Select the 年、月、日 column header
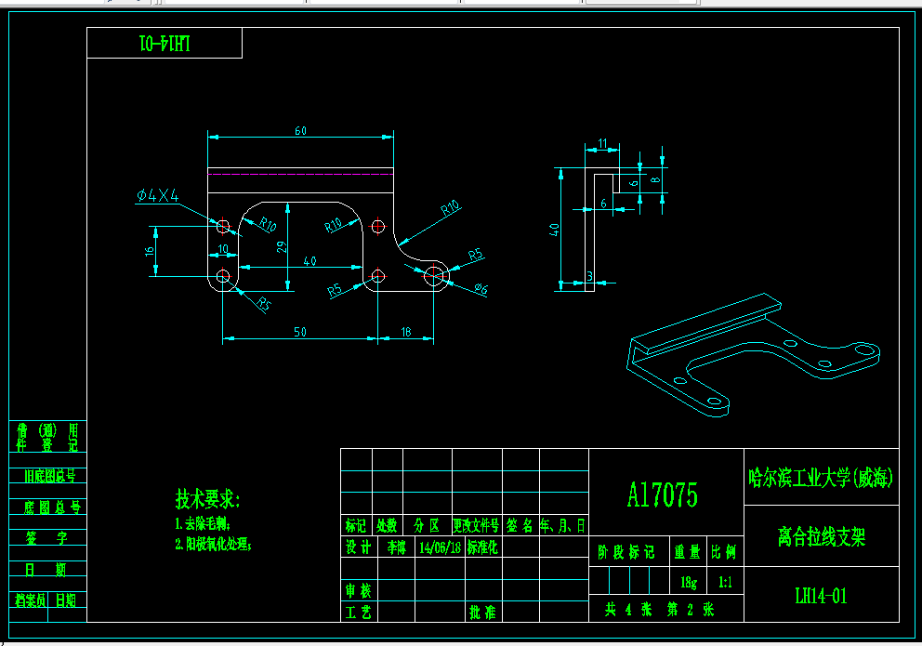The width and height of the screenshot is (922, 646). point(563,525)
